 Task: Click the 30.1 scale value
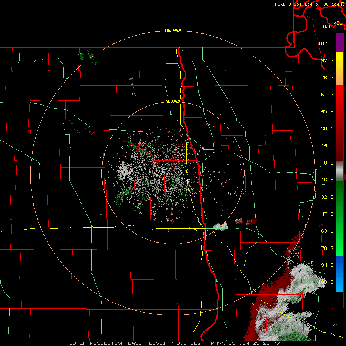327,129
